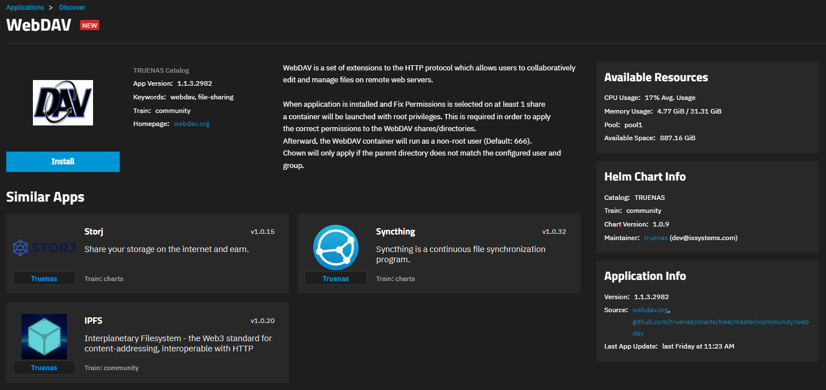Click Train: charts on the Syncthing card
The image size is (826, 390).
395,279
